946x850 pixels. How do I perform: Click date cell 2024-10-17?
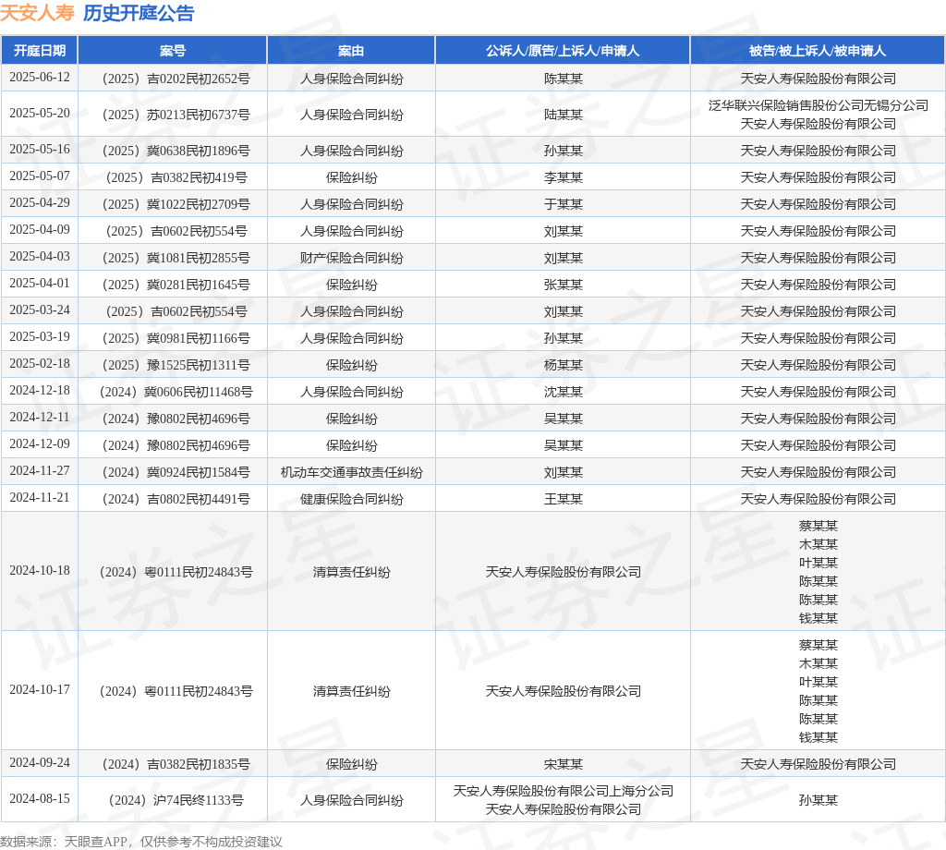[40, 689]
